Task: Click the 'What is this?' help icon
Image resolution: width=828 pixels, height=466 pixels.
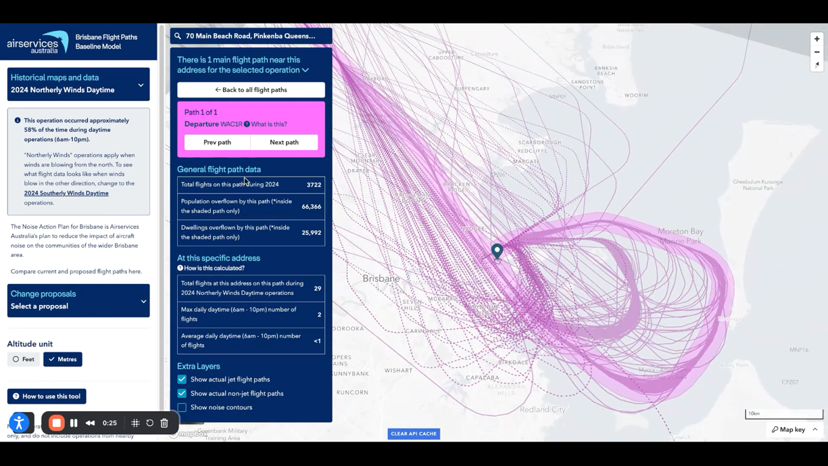Action: coord(247,124)
